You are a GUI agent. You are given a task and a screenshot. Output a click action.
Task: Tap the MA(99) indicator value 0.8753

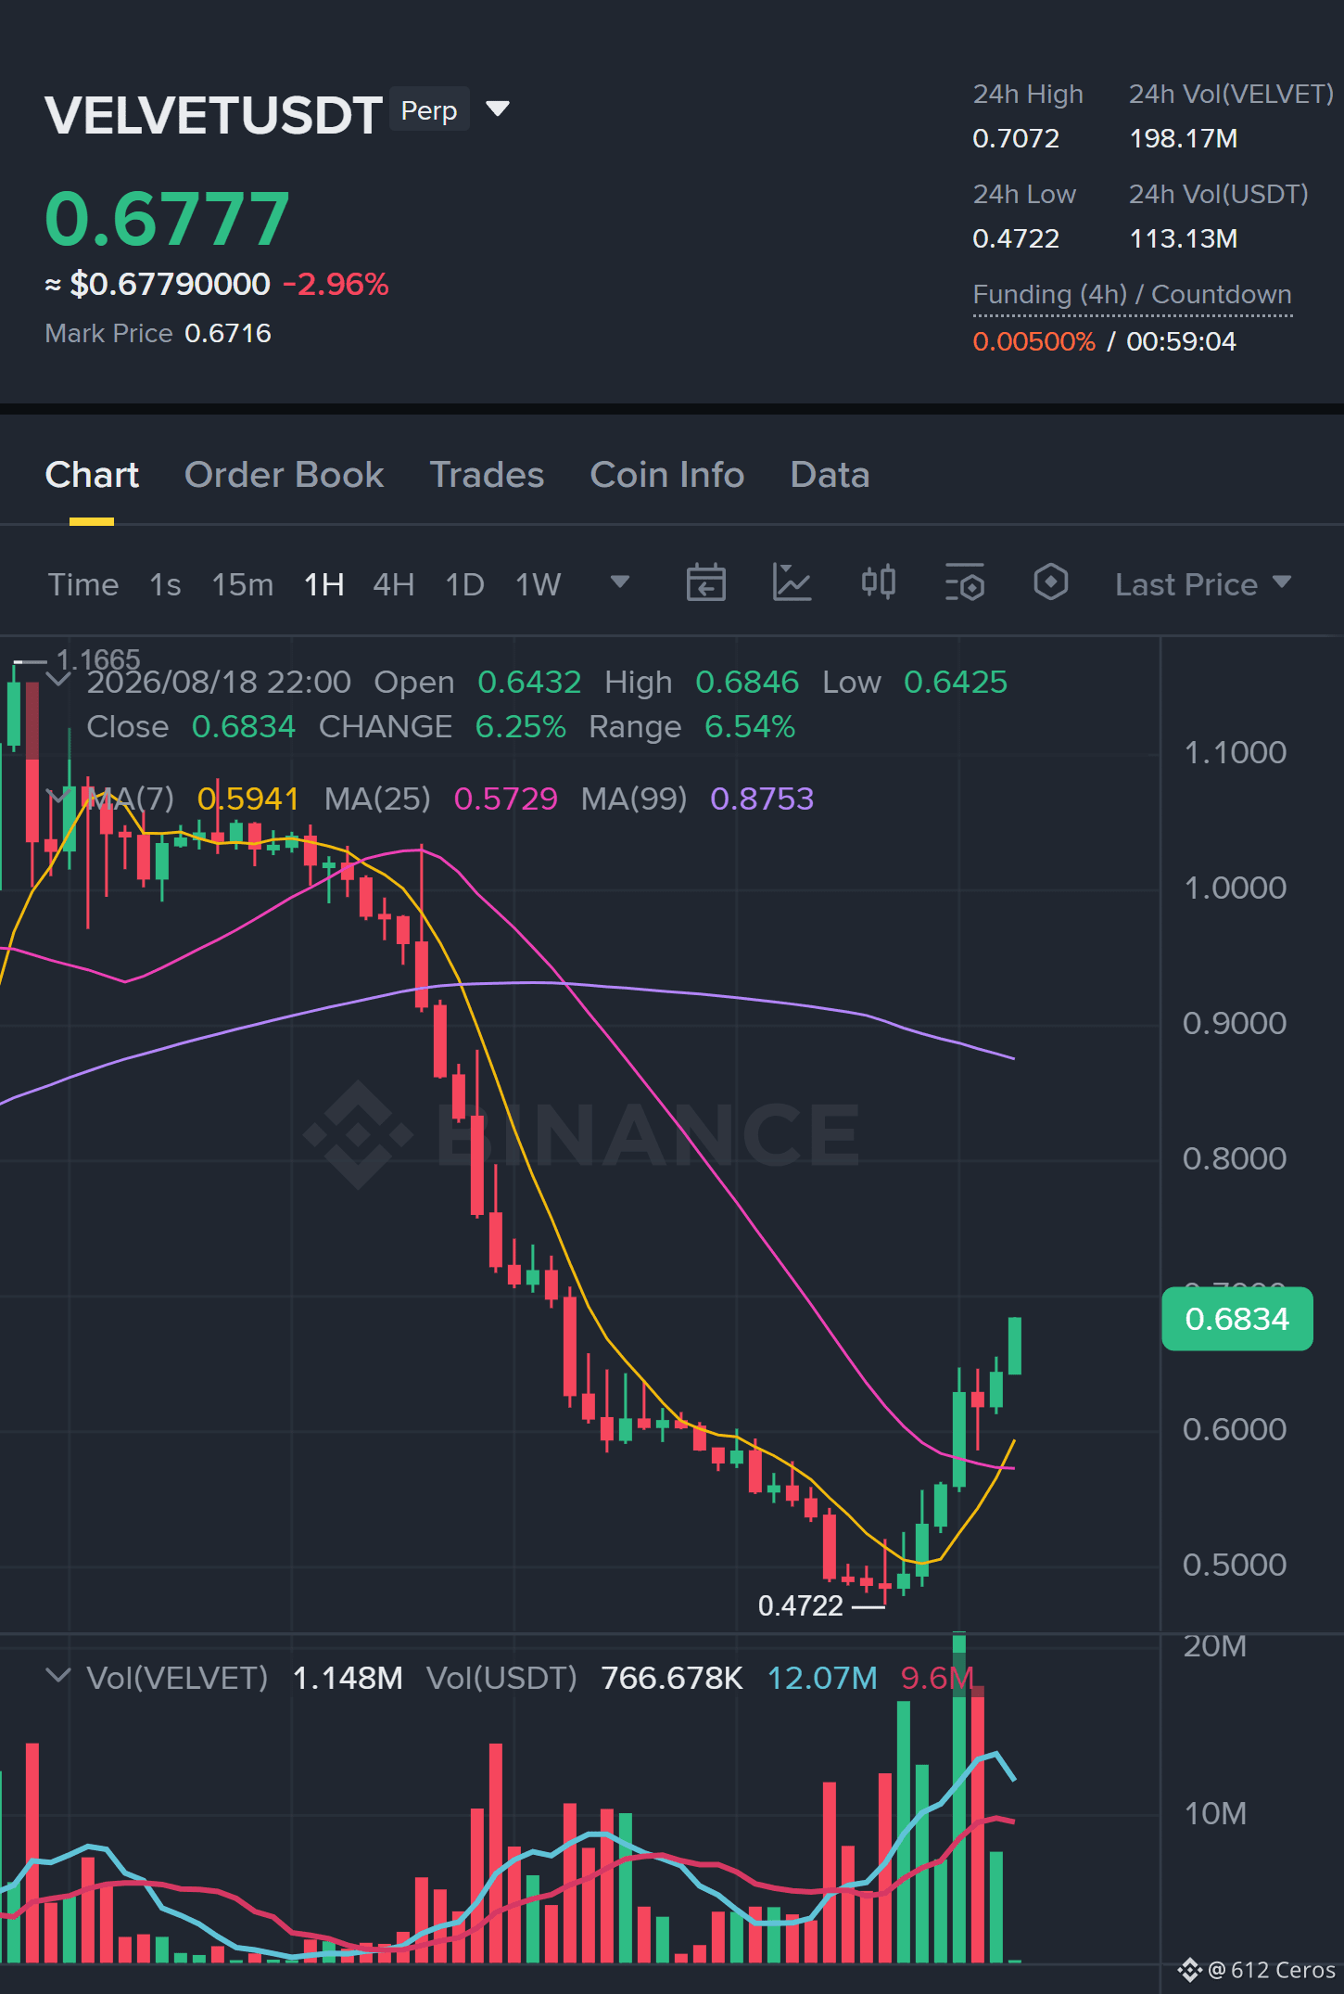point(762,799)
